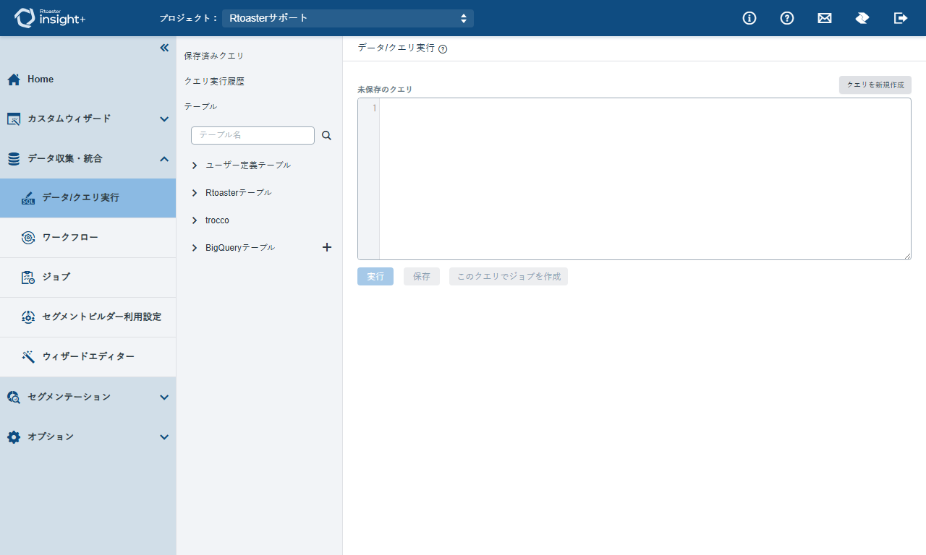Expand BigQueryテーブル tree node

195,248
